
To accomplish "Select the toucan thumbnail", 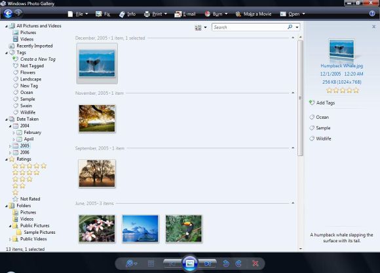I will point(183,229).
